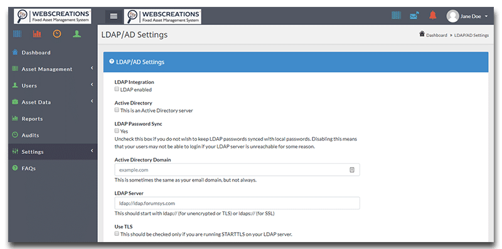Open the red notification bell
Viewport: 502px width, 249px height.
point(433,15)
